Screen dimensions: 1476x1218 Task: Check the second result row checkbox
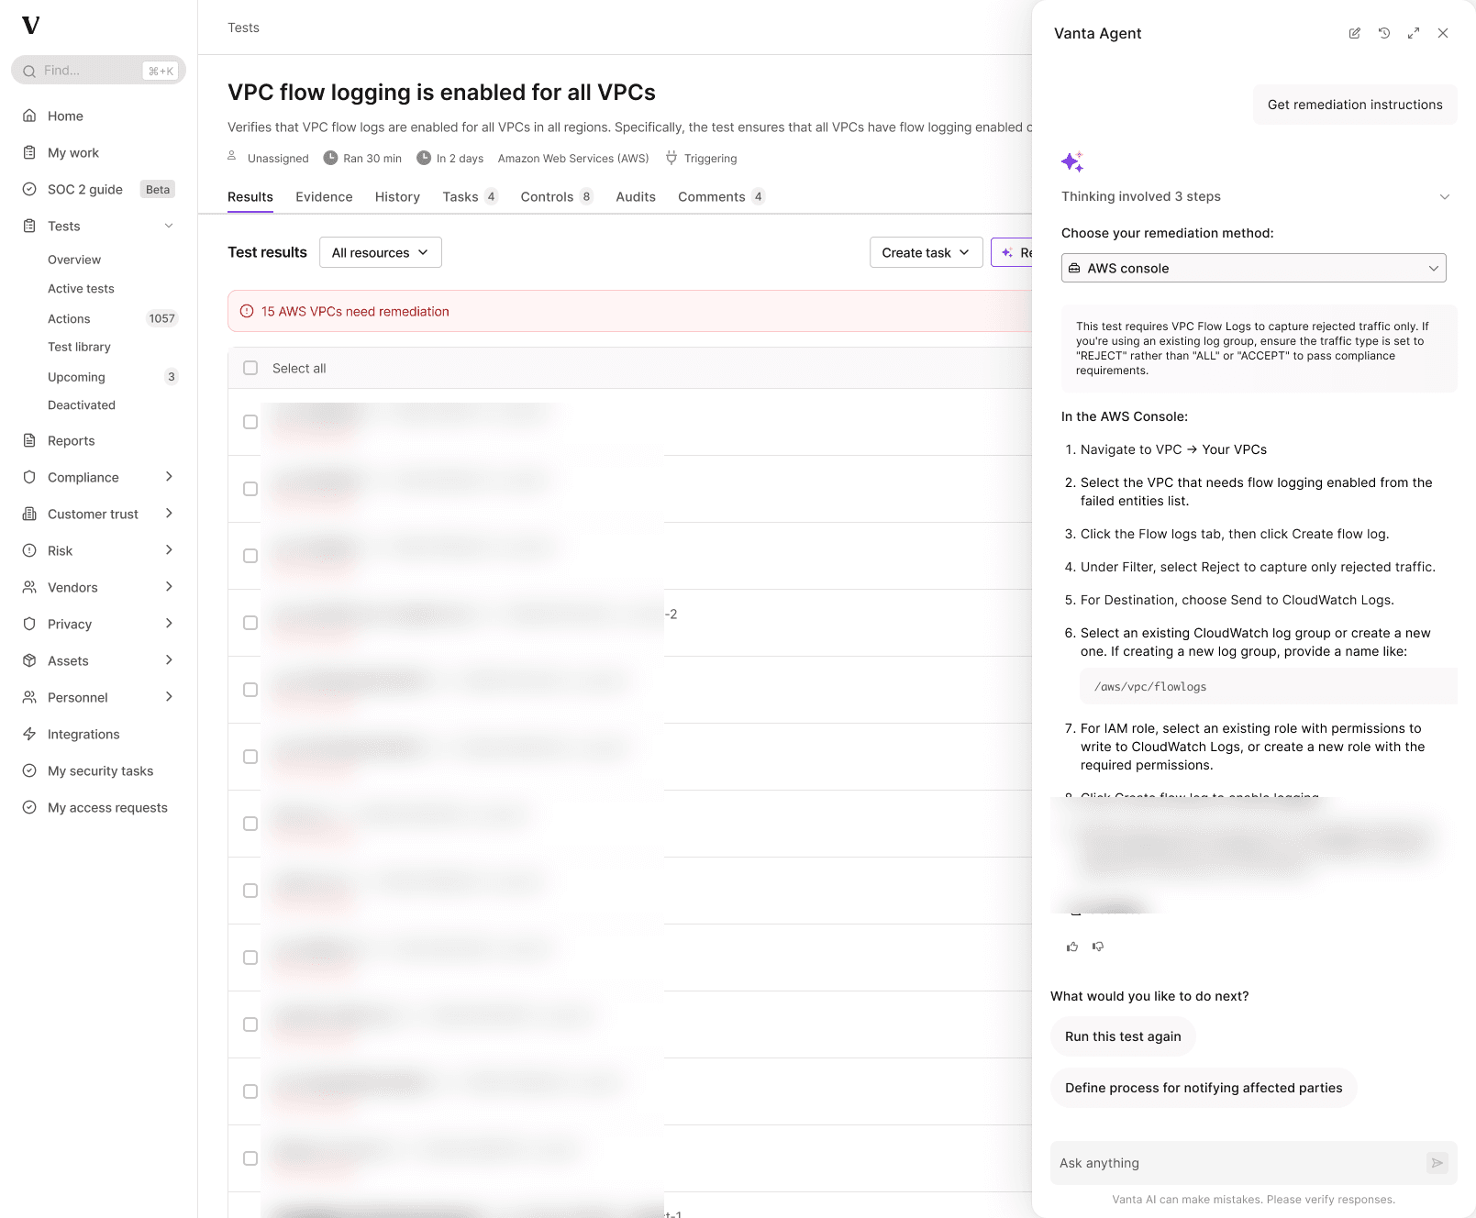point(250,489)
